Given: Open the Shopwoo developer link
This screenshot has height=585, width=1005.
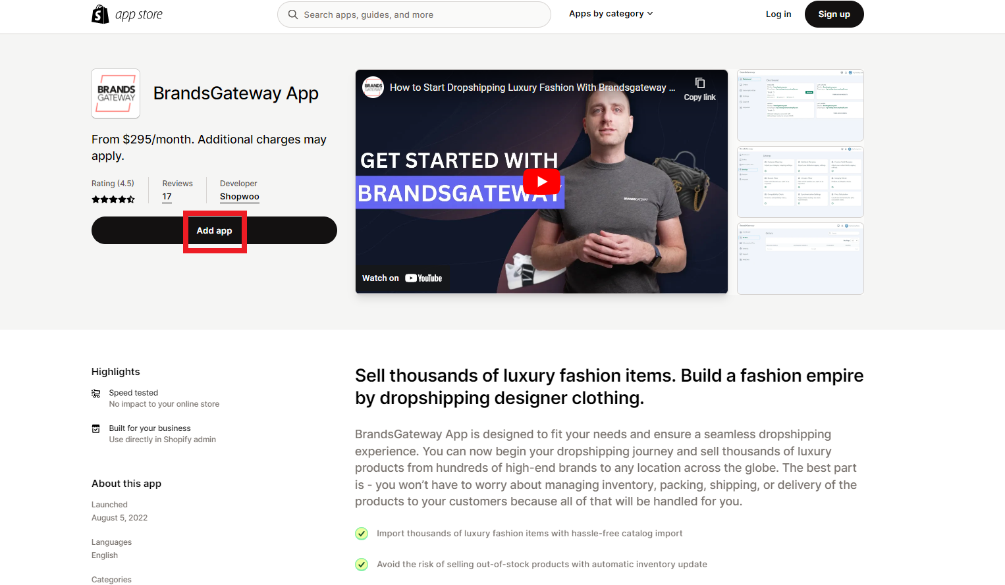Looking at the screenshot, I should 240,197.
